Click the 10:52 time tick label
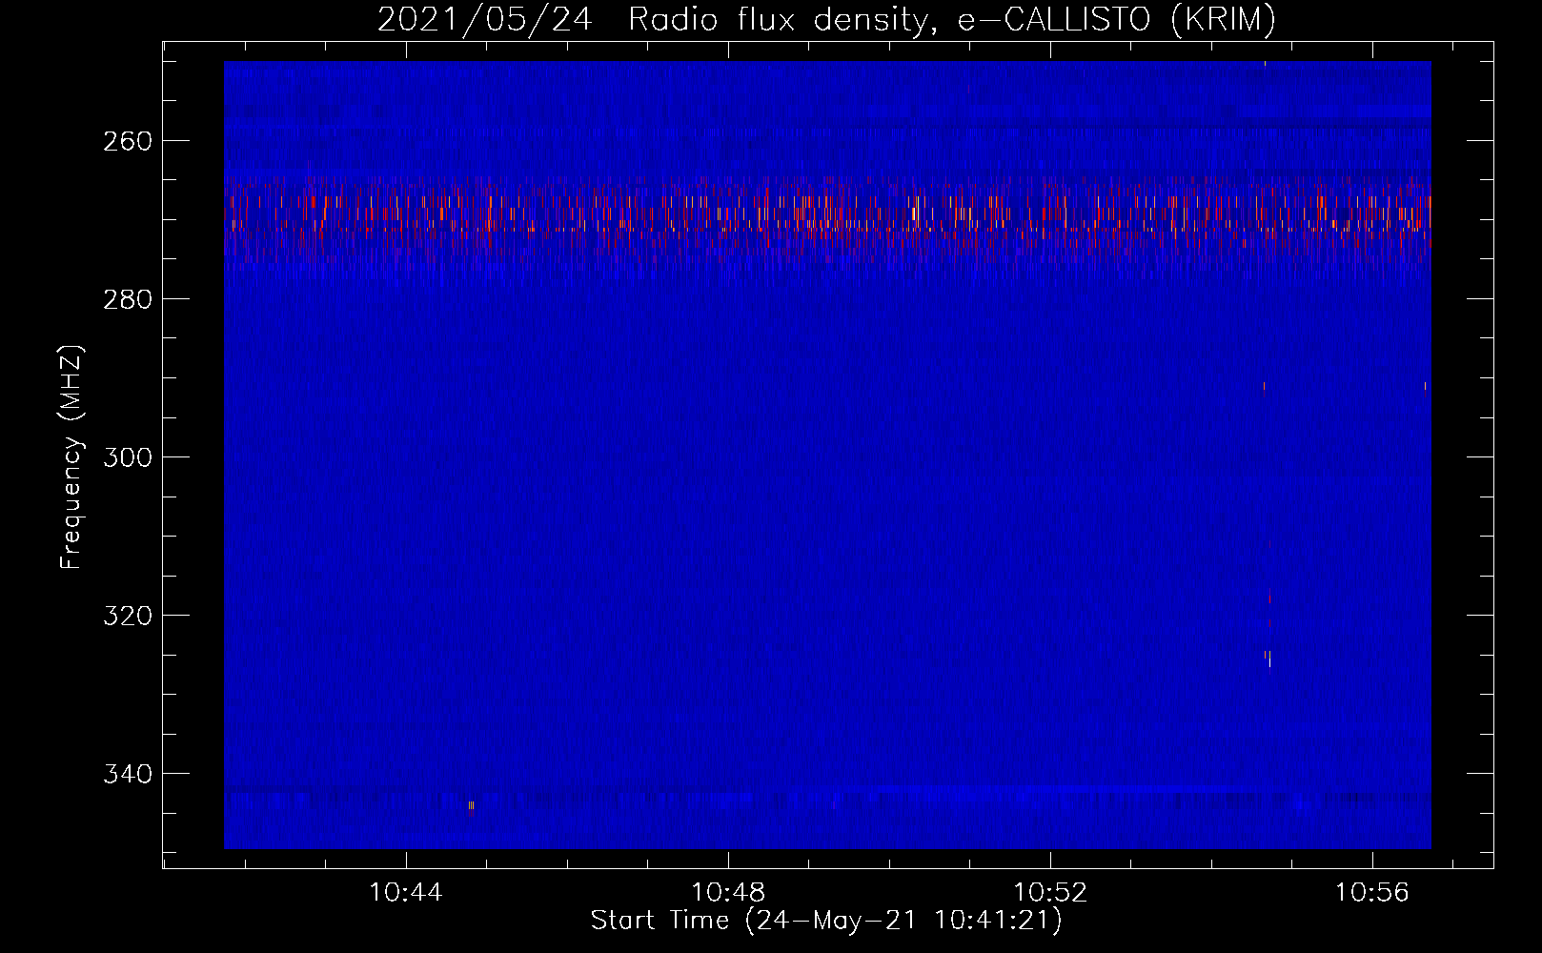1542x953 pixels. [x=1050, y=893]
